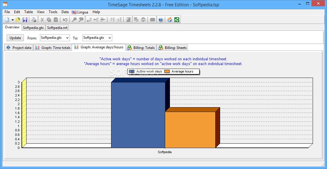Click the first insert-row tree icon
The image size is (327, 169).
pos(89,20)
